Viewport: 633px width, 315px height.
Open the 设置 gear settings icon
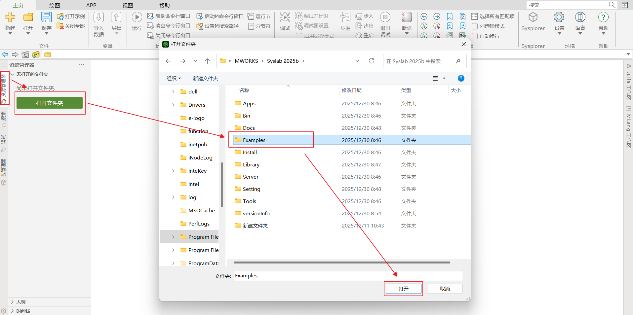pyautogui.click(x=559, y=17)
